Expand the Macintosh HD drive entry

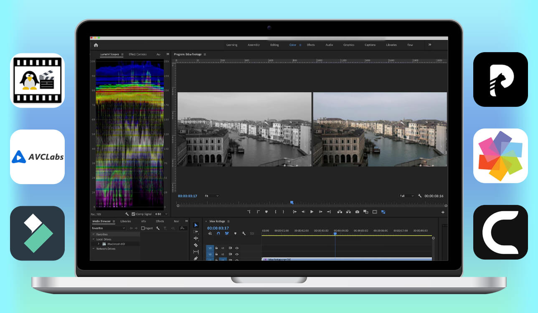coord(98,244)
